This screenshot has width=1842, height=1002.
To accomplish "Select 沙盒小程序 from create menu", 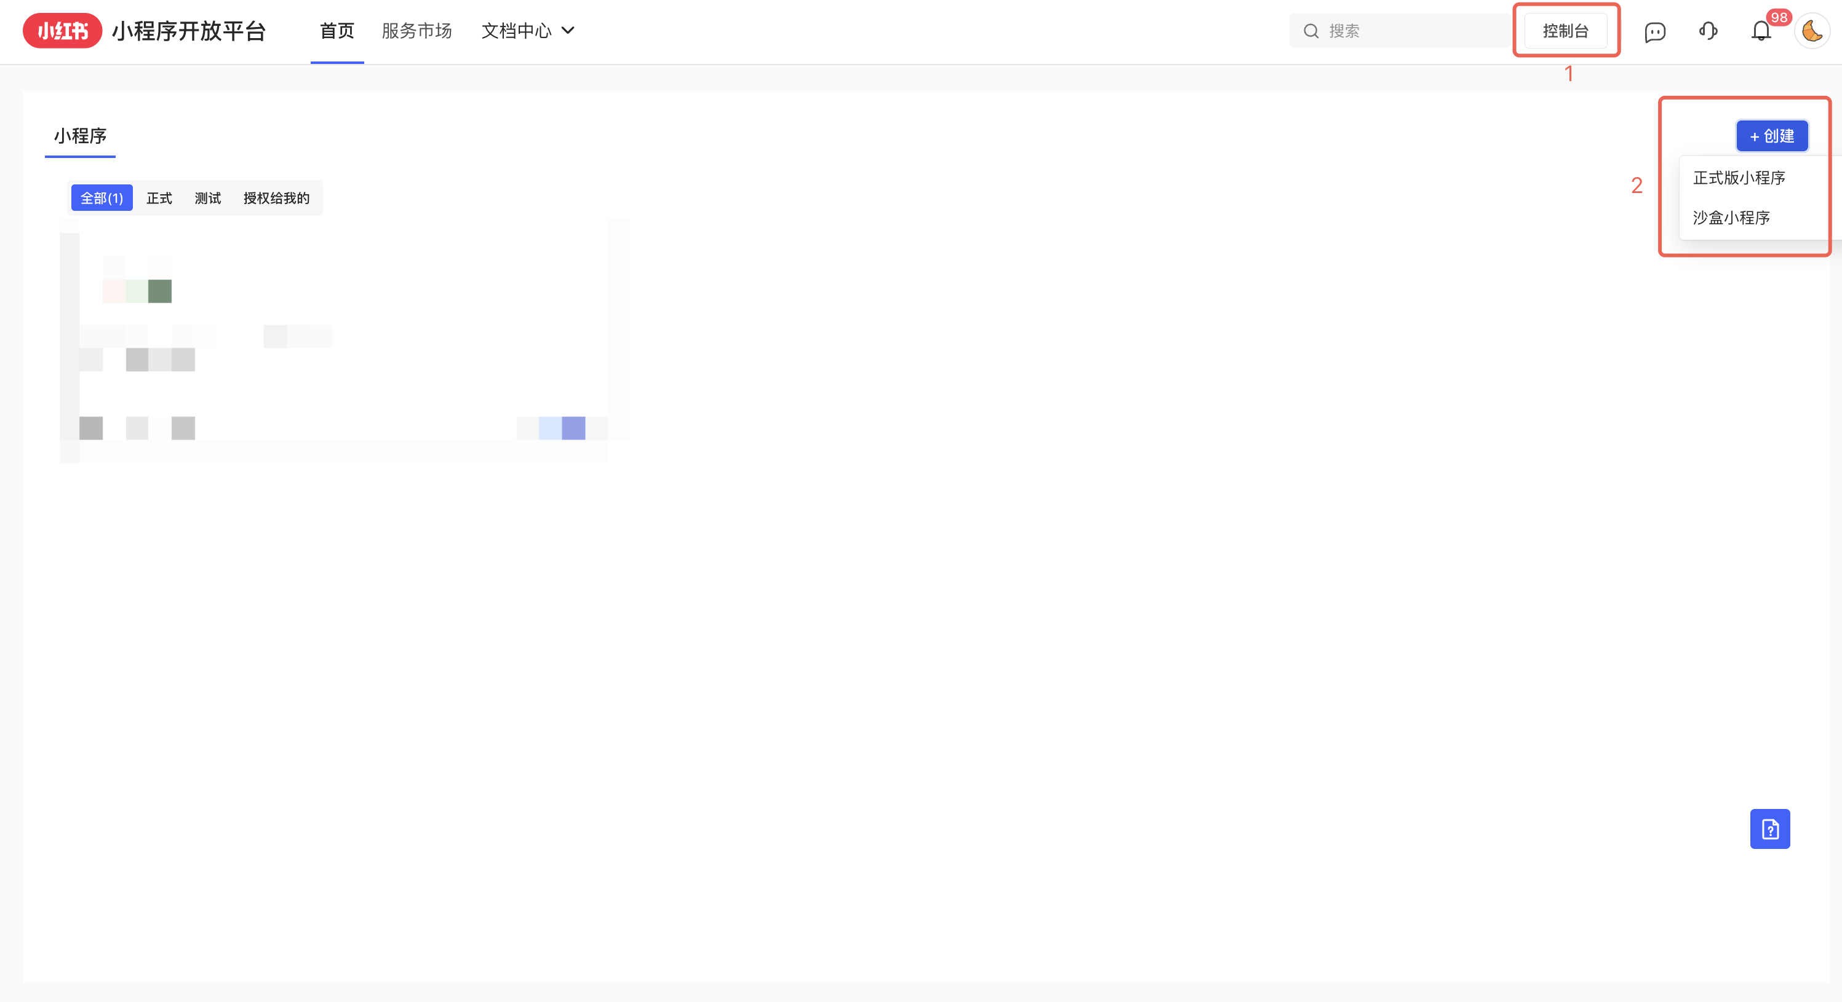I will tap(1731, 217).
